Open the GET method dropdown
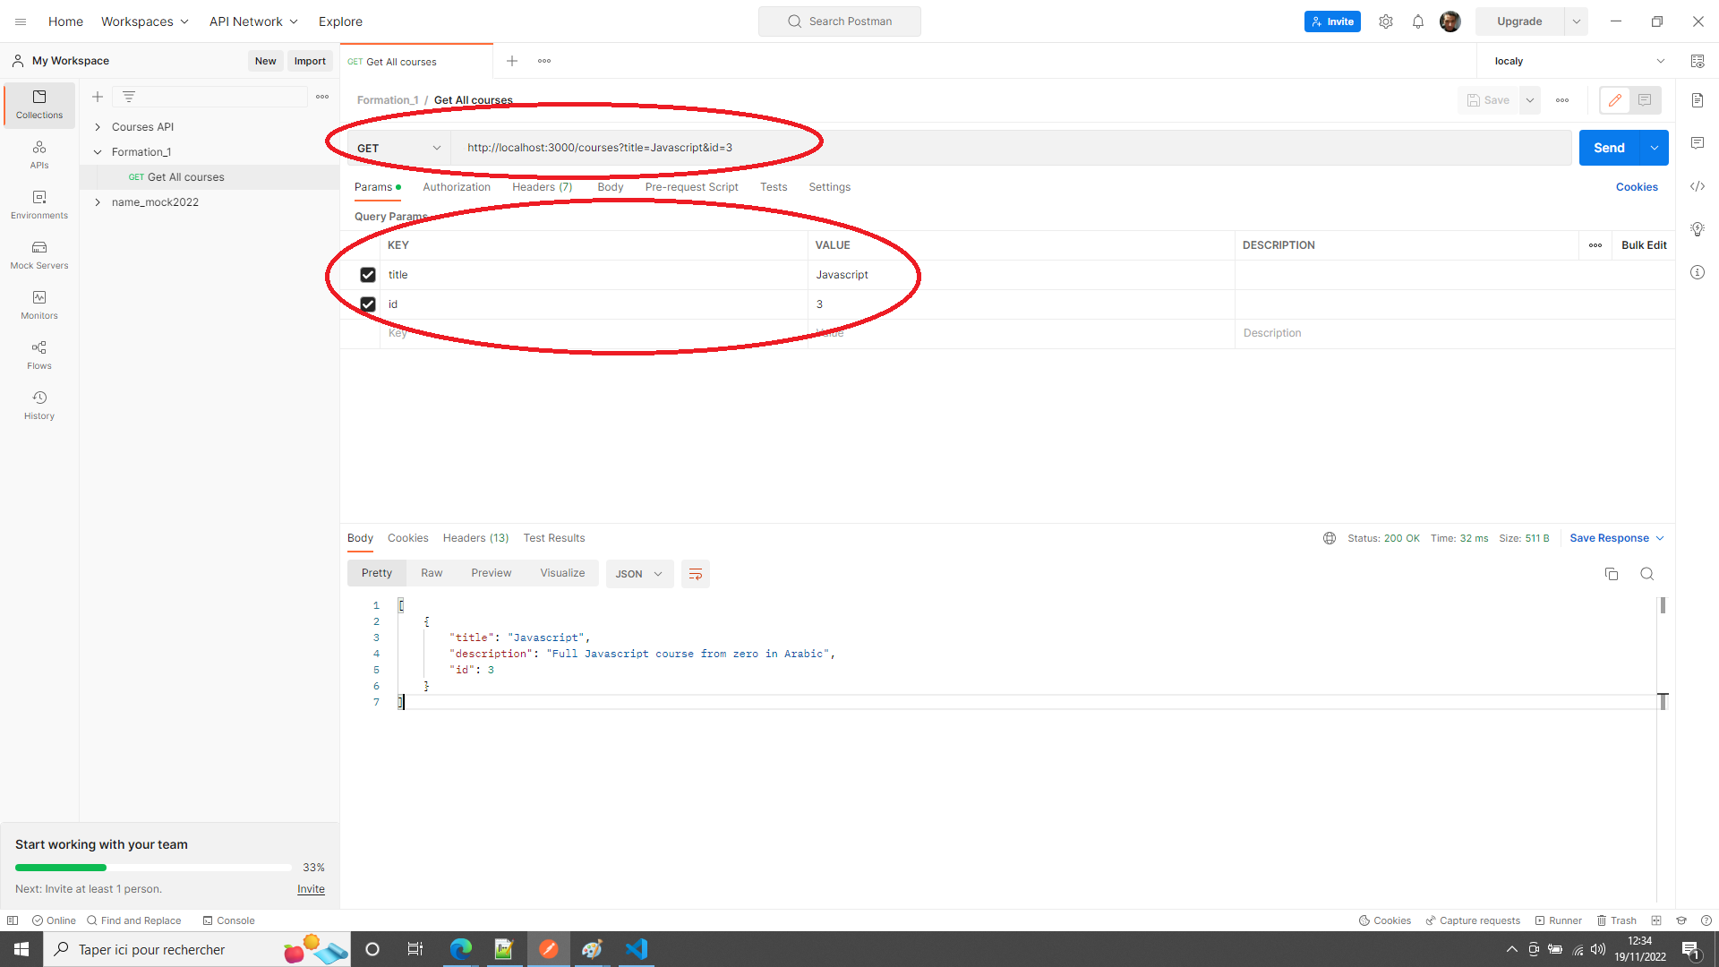Screen dimensions: 1719x967 [394, 148]
